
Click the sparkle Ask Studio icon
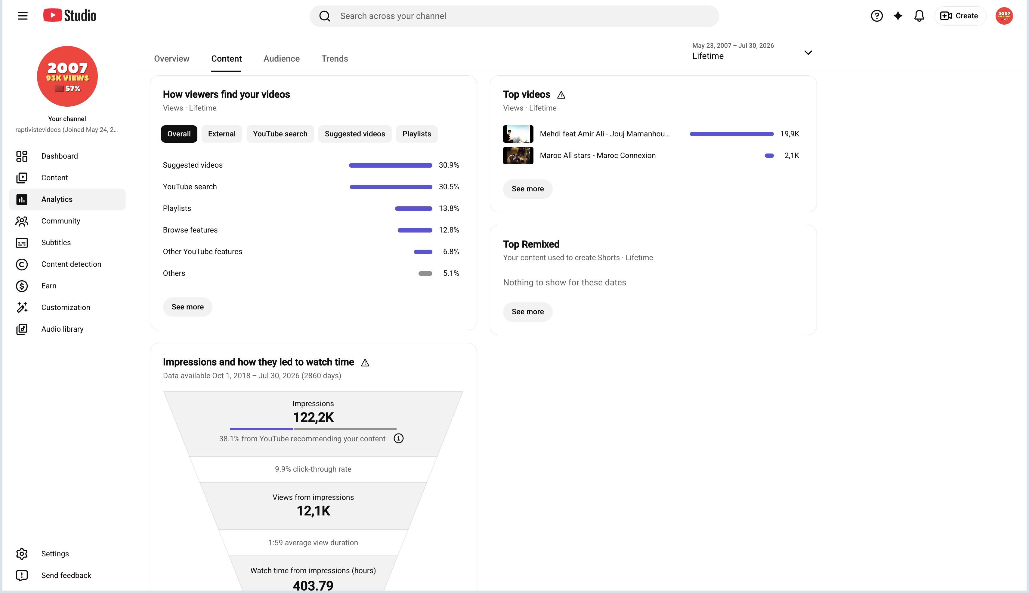[x=898, y=16]
